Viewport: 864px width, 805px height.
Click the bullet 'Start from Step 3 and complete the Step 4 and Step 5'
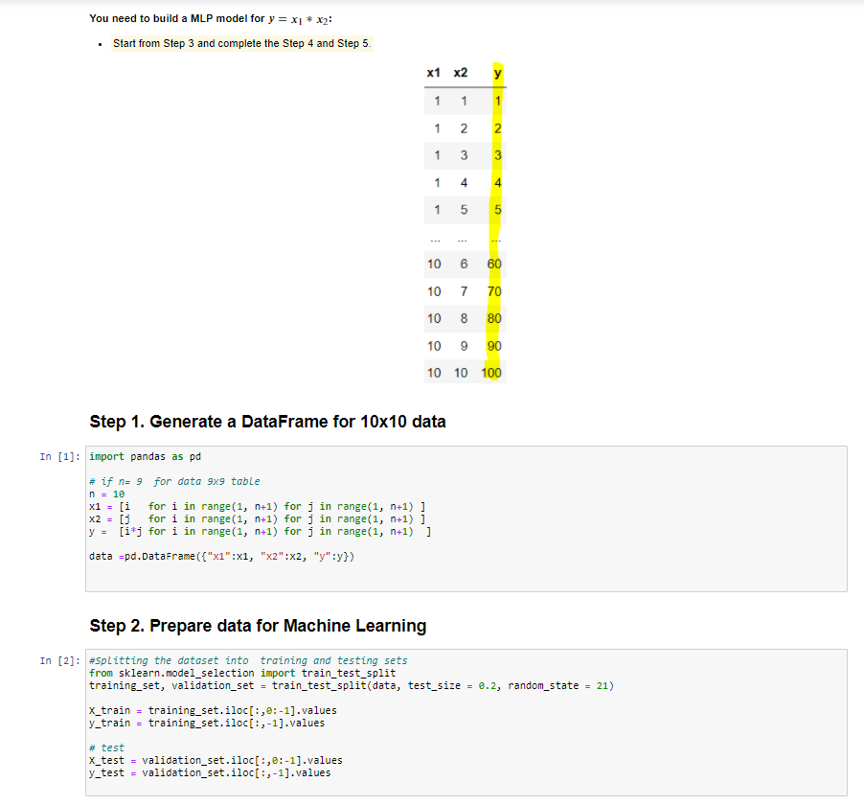pos(242,43)
